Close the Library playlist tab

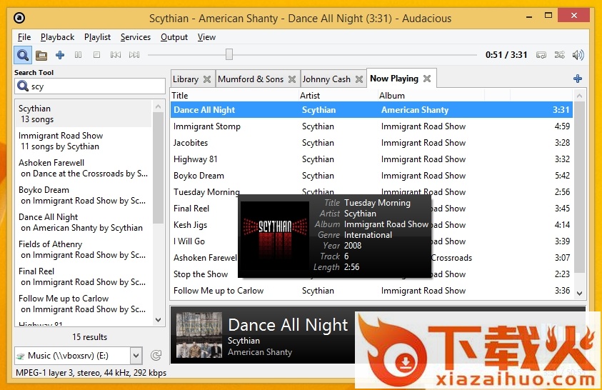207,79
